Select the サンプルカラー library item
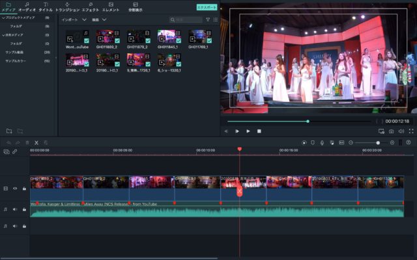Screen dimensions: 417x260 pos(17,60)
